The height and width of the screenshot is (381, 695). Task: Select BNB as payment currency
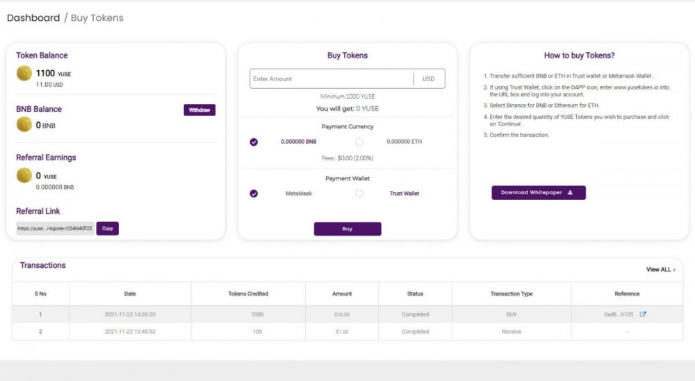coord(254,142)
